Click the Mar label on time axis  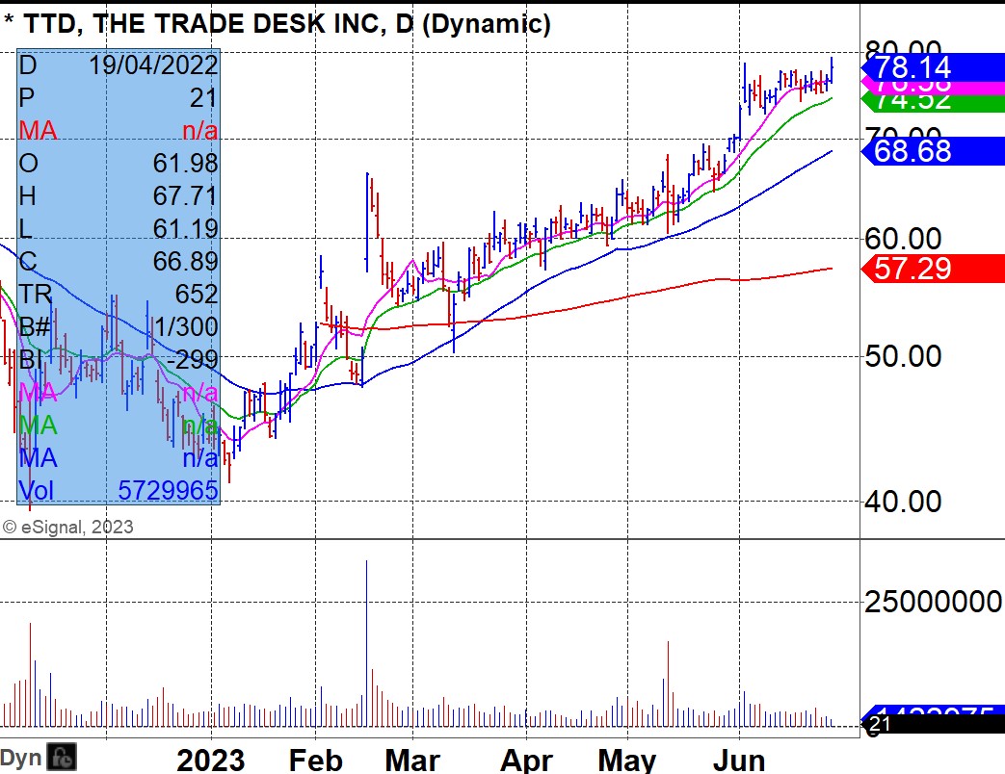[412, 761]
